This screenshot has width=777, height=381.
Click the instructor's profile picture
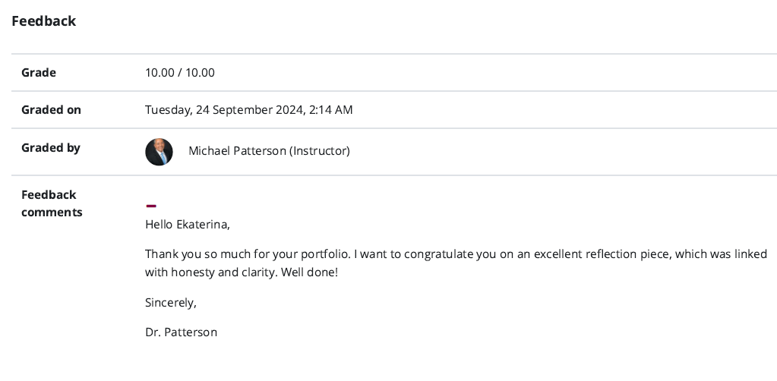159,152
